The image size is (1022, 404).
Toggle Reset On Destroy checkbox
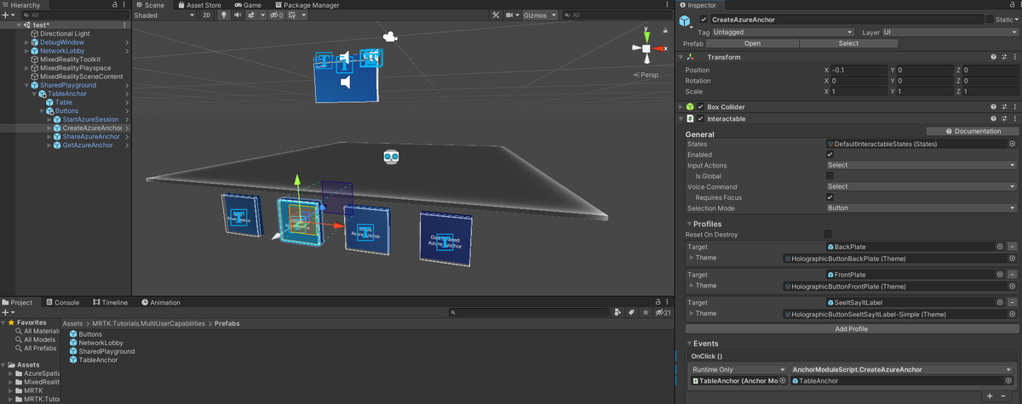click(x=827, y=235)
